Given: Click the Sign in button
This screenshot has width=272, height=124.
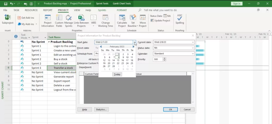Looking at the screenshot, I should (x=237, y=4).
